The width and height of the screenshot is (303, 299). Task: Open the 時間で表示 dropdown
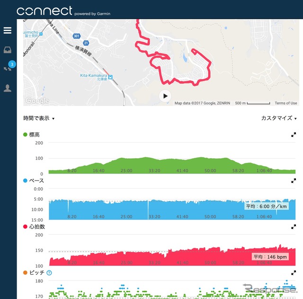click(39, 118)
